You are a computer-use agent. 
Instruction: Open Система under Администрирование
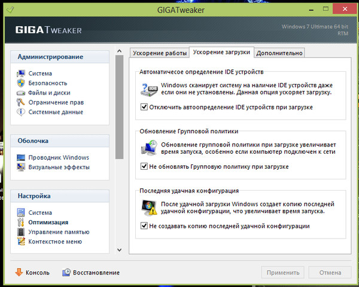(40, 73)
